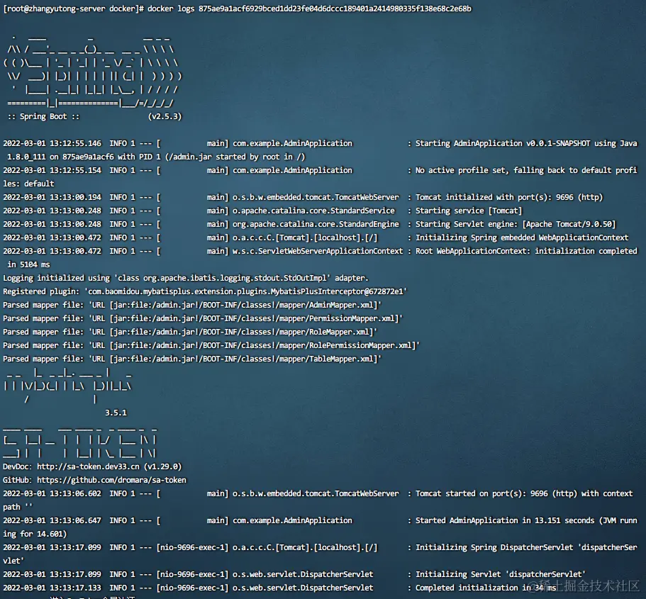
Task: Click the MyBatis-Plus version 3.5.1 text
Action: point(116,413)
